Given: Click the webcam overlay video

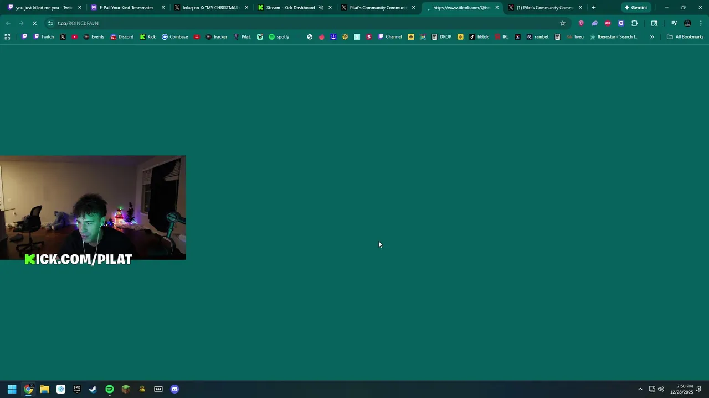Looking at the screenshot, I should 93,208.
